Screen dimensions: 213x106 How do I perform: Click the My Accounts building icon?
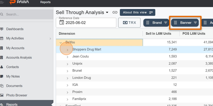(2, 48)
